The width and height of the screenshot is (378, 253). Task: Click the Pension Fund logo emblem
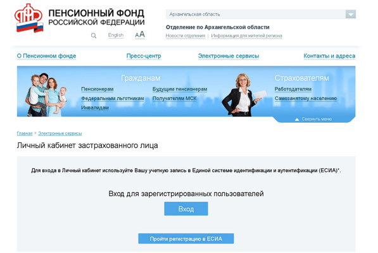pyautogui.click(x=29, y=18)
